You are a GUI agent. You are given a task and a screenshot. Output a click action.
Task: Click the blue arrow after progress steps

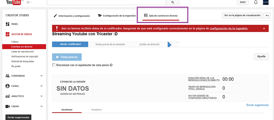(169, 45)
